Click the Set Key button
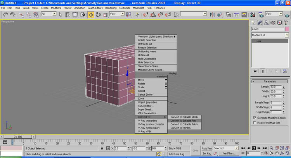 [x=207, y=153]
